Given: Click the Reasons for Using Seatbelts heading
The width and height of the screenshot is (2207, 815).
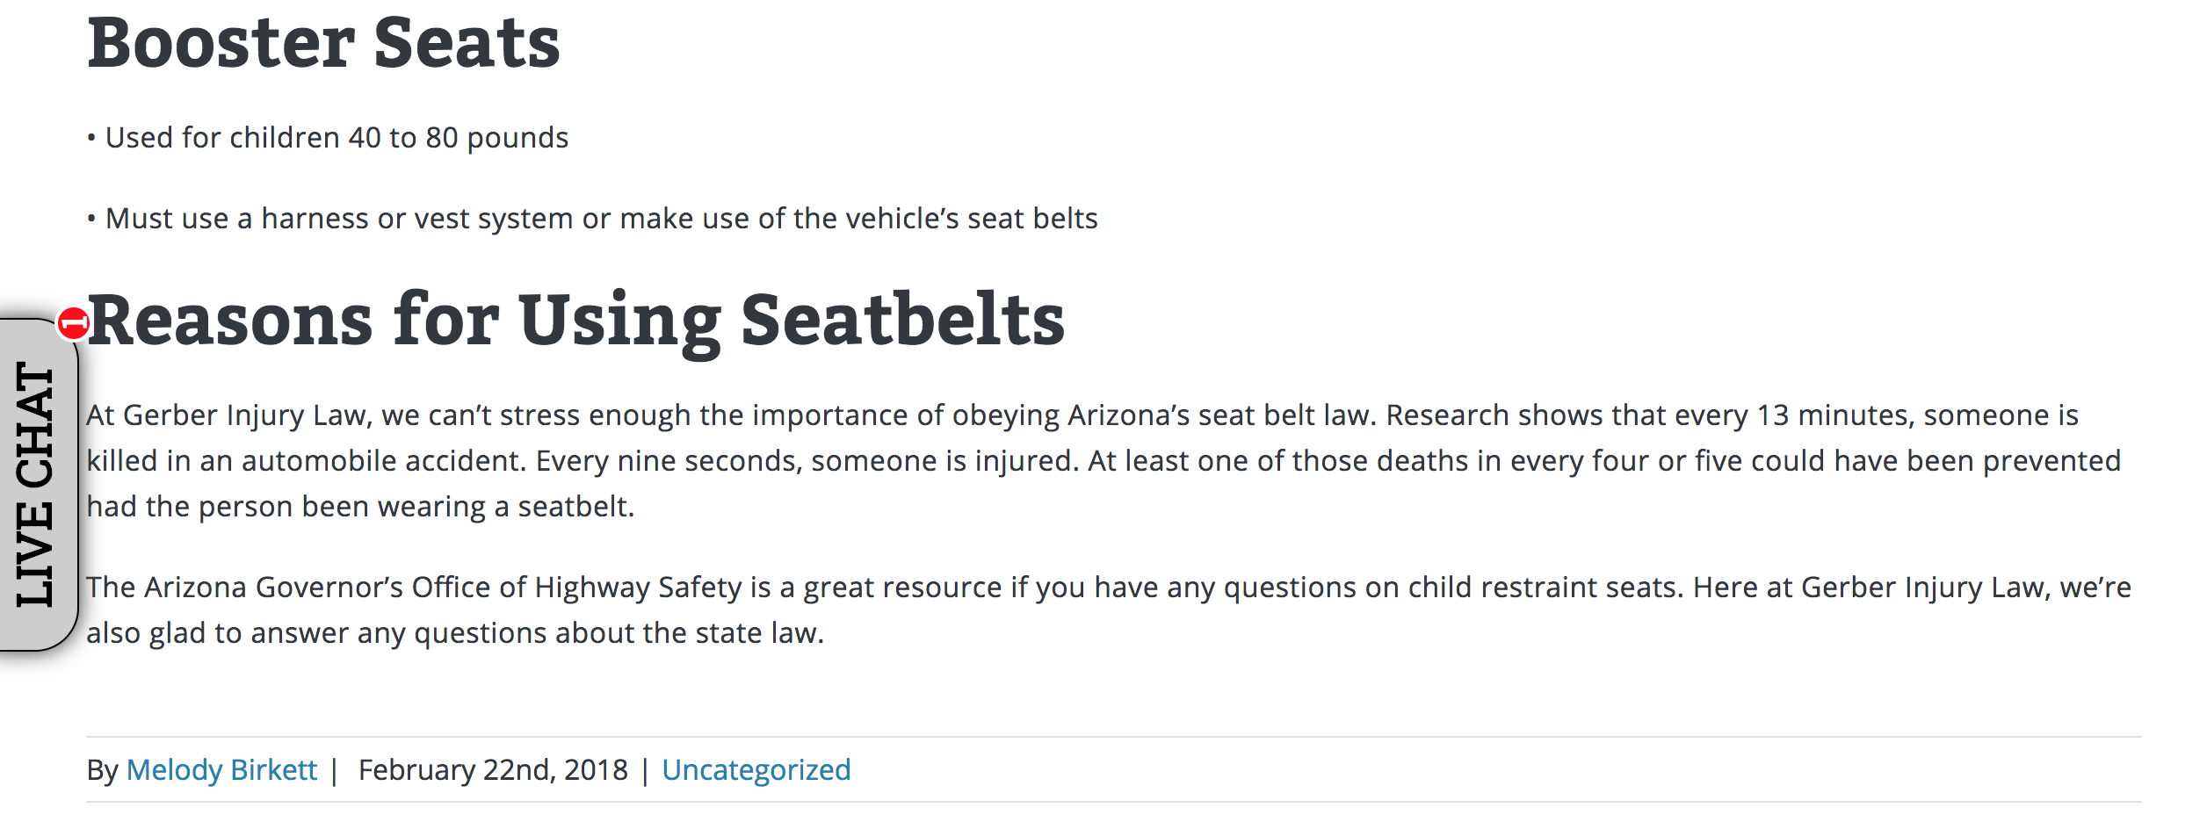Looking at the screenshot, I should pyautogui.click(x=575, y=321).
